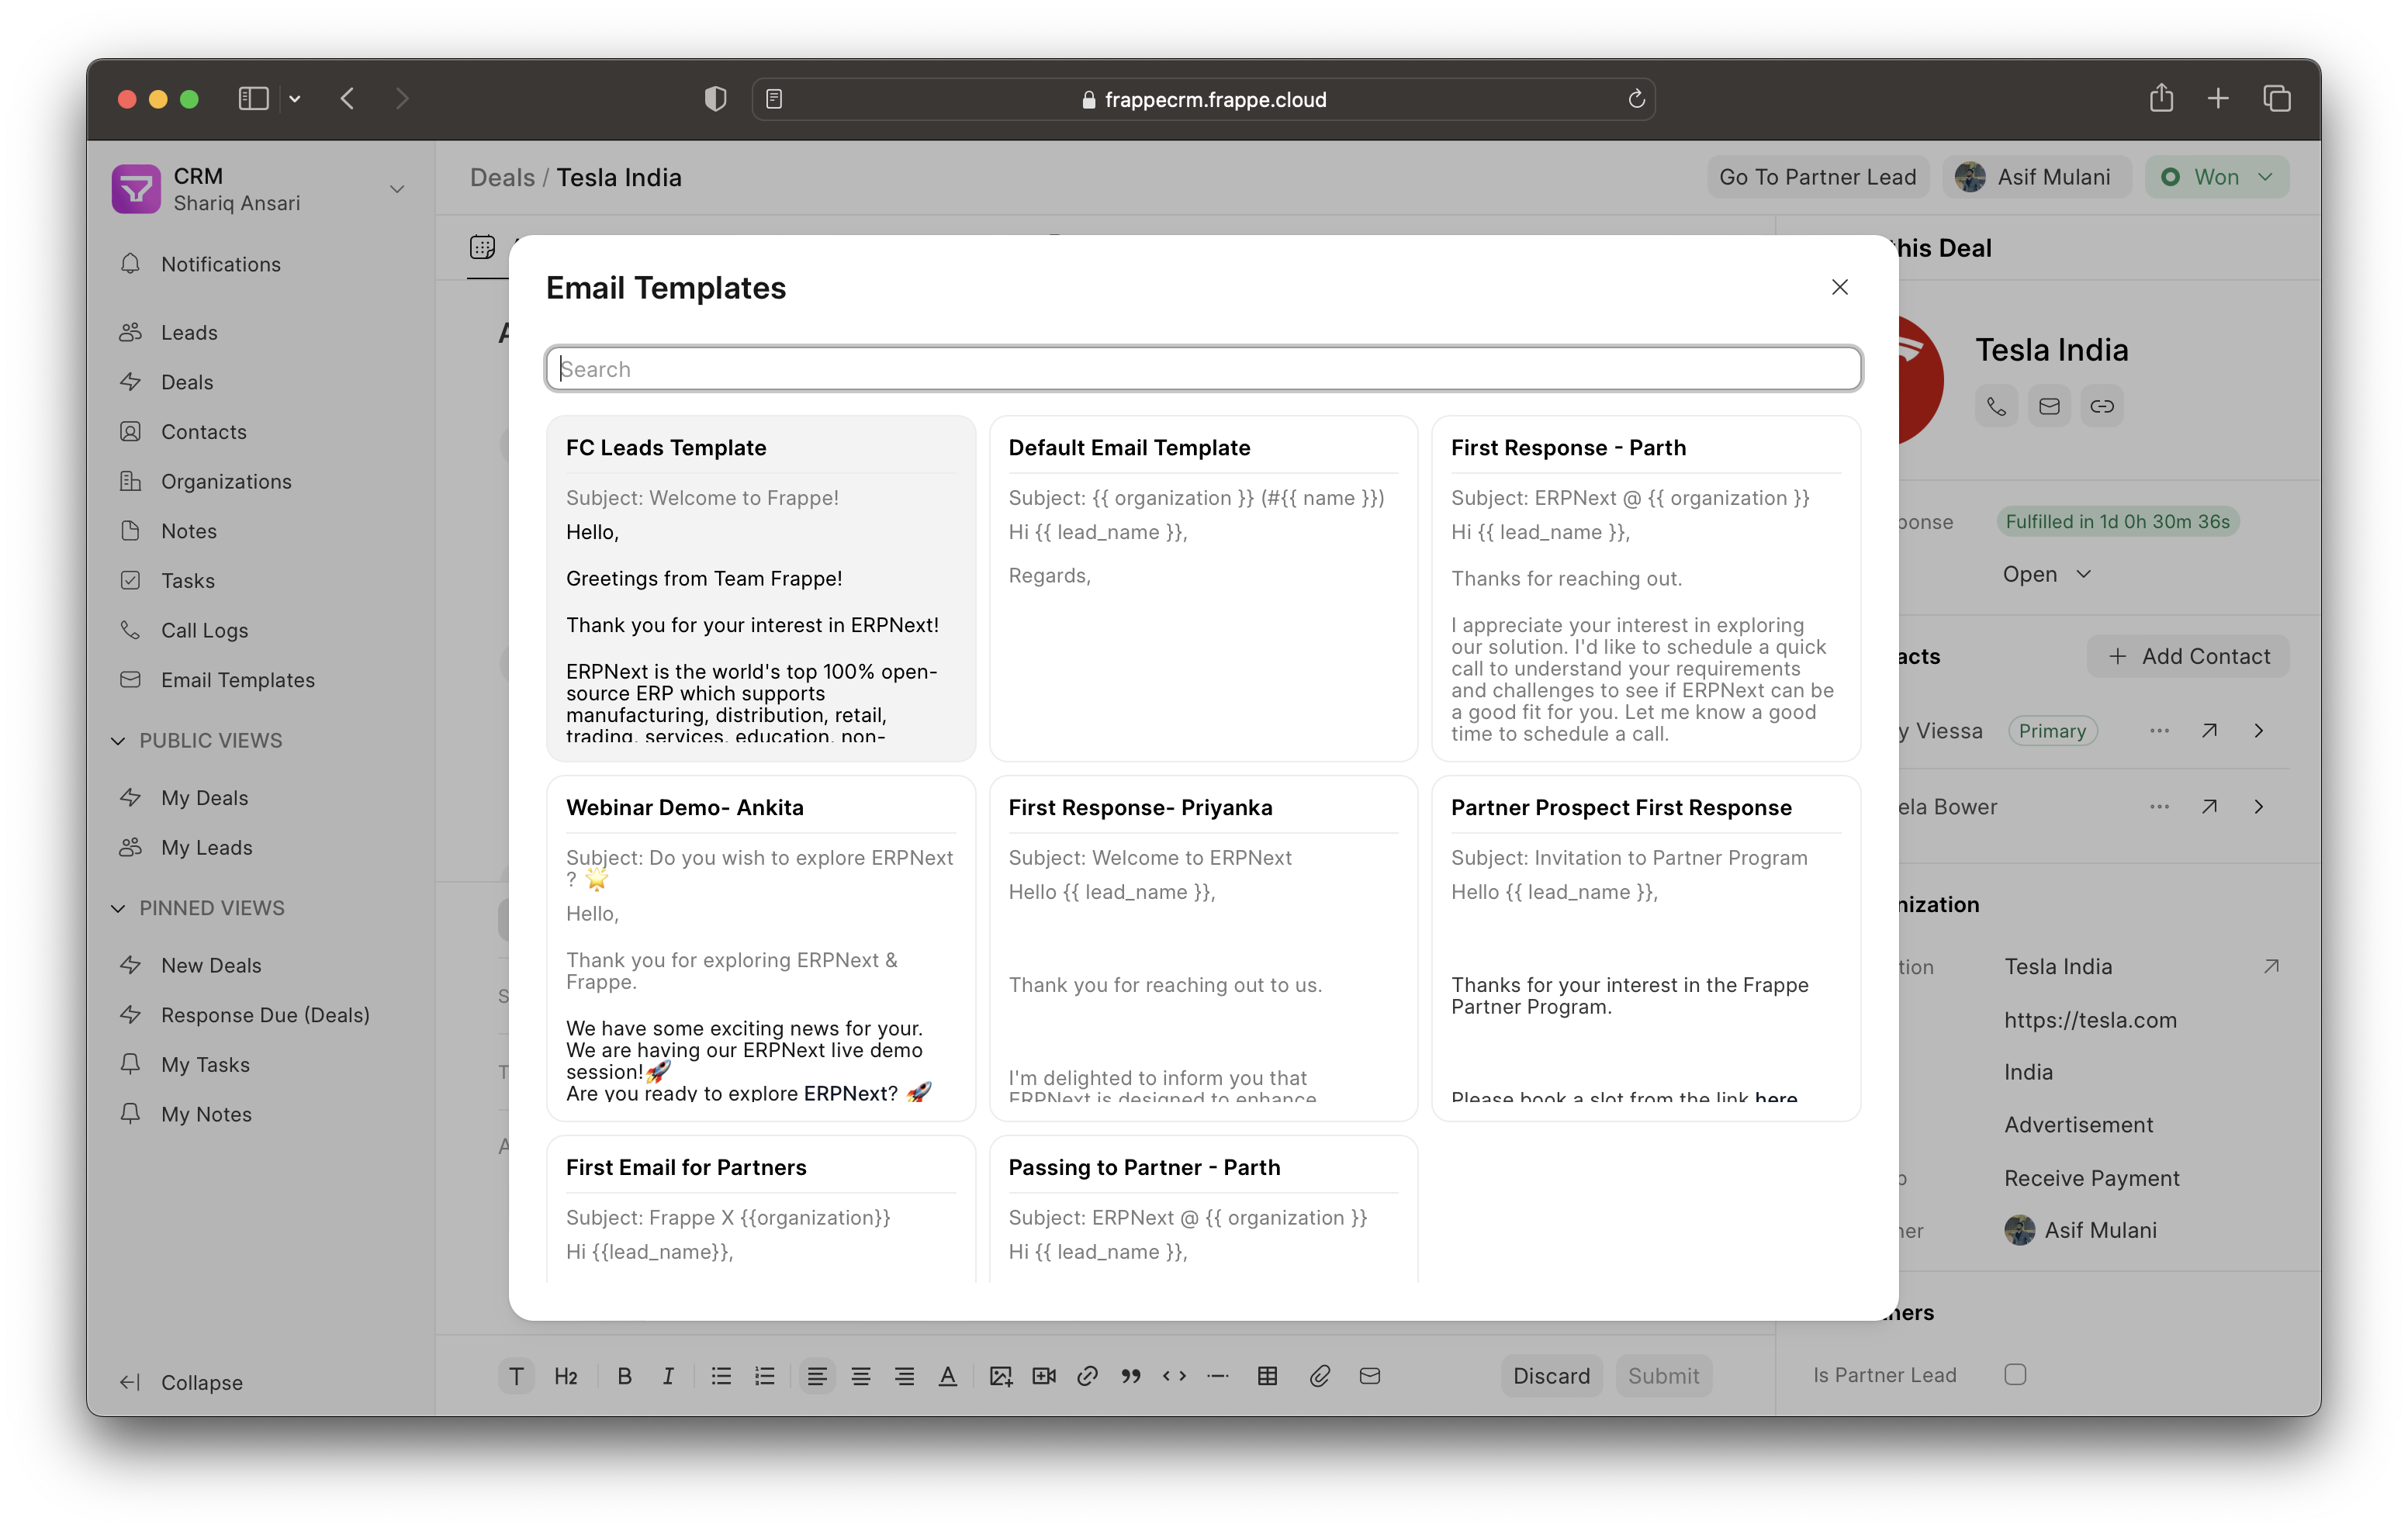
Task: Search email templates input field
Action: 1202,367
